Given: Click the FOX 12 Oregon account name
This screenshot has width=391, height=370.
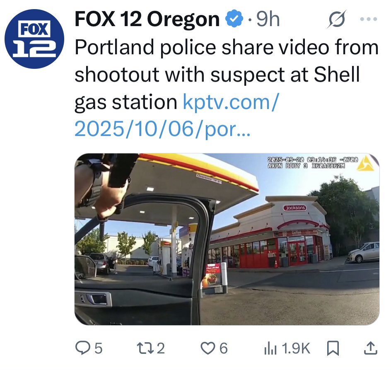Looking at the screenshot, I should point(147,19).
